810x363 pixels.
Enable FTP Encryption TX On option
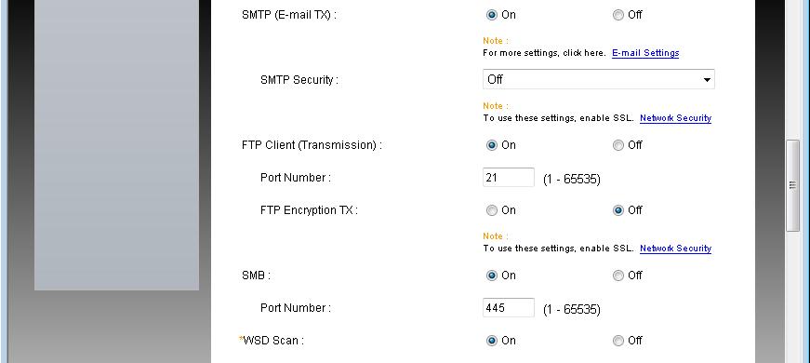(x=491, y=210)
